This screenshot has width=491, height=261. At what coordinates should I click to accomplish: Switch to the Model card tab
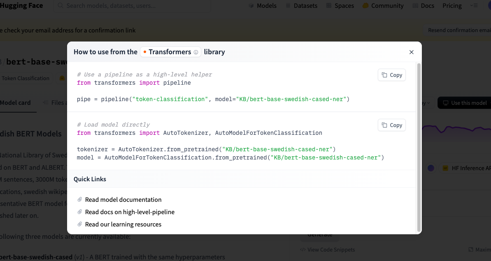(15, 102)
